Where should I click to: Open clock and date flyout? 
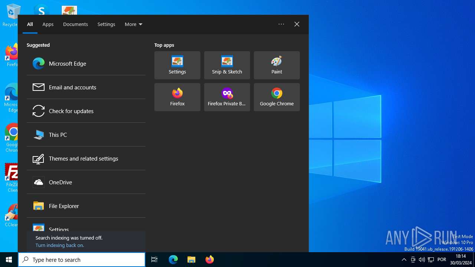click(x=461, y=260)
